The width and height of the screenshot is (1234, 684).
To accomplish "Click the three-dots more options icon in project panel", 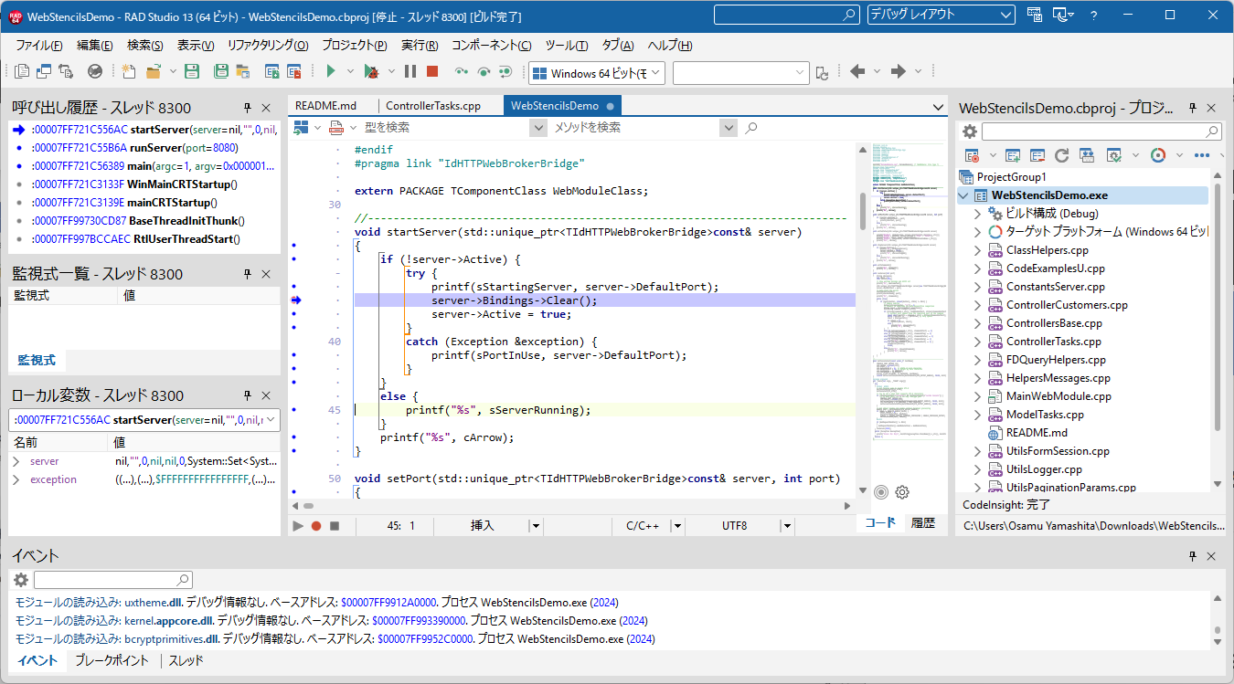I will (1203, 155).
